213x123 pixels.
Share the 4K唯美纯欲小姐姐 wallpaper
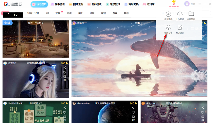[x=65, y=68]
